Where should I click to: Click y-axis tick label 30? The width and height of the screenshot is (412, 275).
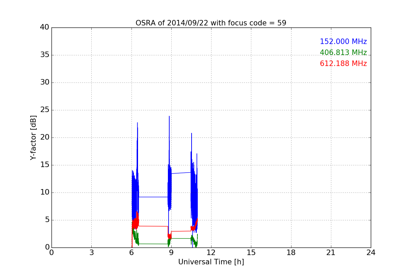pos(45,82)
